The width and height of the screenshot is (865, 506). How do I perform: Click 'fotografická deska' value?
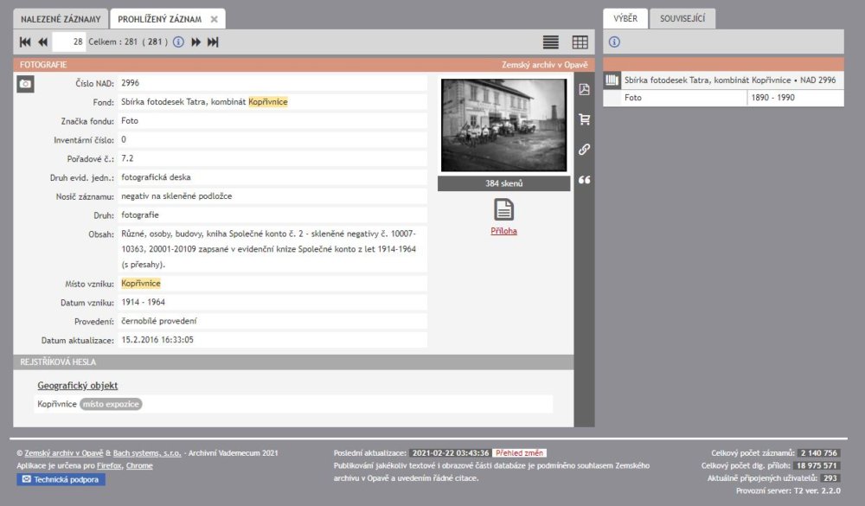coord(156,177)
